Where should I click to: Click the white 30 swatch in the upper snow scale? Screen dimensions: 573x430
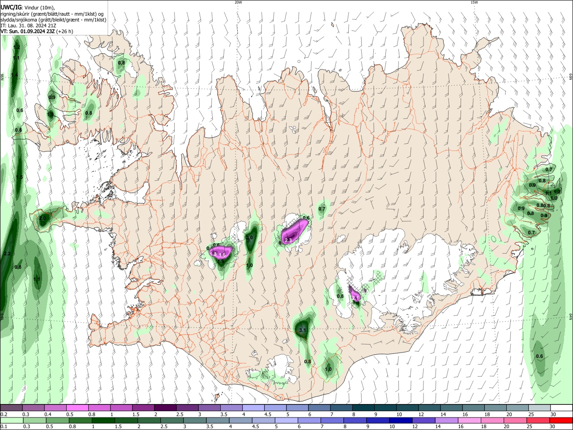click(x=562, y=408)
